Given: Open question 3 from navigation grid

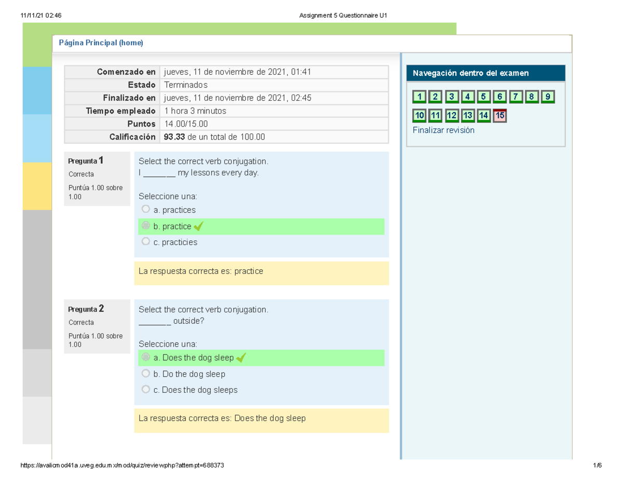Looking at the screenshot, I should [x=452, y=97].
